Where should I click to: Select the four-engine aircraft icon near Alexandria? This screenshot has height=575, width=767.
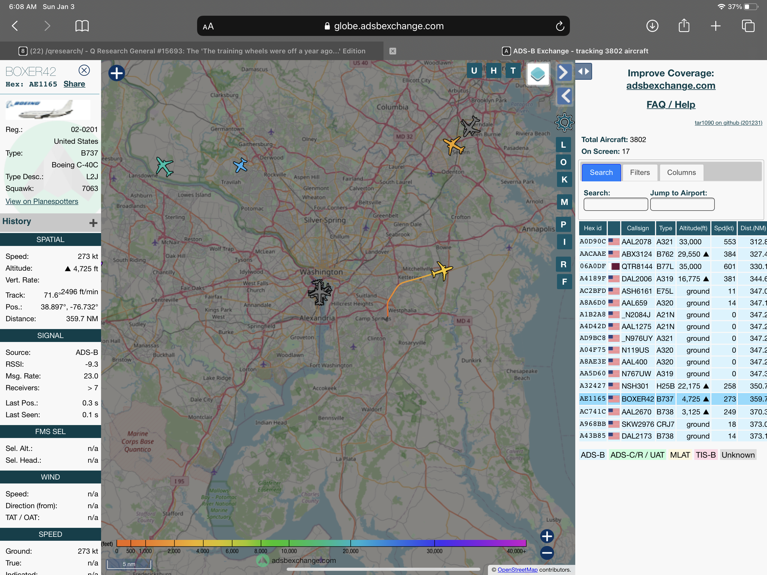point(320,292)
